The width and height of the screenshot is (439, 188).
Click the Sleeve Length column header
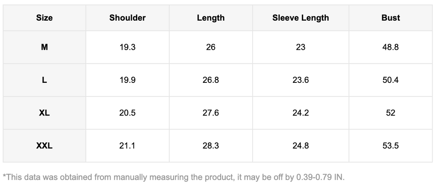tap(301, 18)
